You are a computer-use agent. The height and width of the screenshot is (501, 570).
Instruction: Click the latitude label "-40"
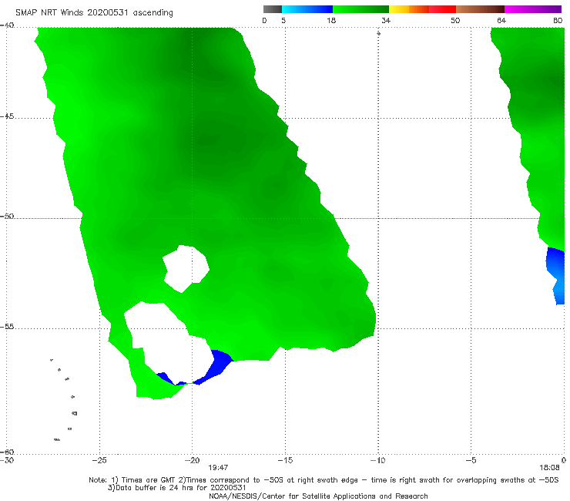7,25
